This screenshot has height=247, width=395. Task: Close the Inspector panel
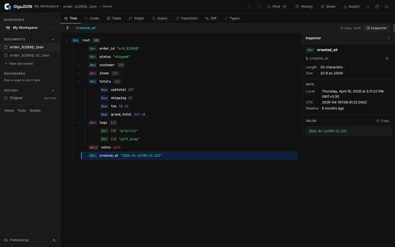coord(389,38)
